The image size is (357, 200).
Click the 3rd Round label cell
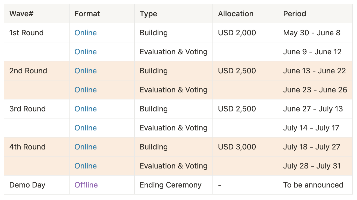pos(27,109)
